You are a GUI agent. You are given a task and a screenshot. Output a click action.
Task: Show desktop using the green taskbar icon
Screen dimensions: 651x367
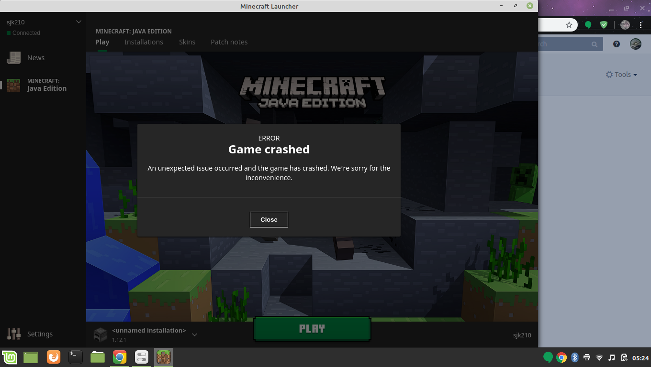pyautogui.click(x=31, y=357)
